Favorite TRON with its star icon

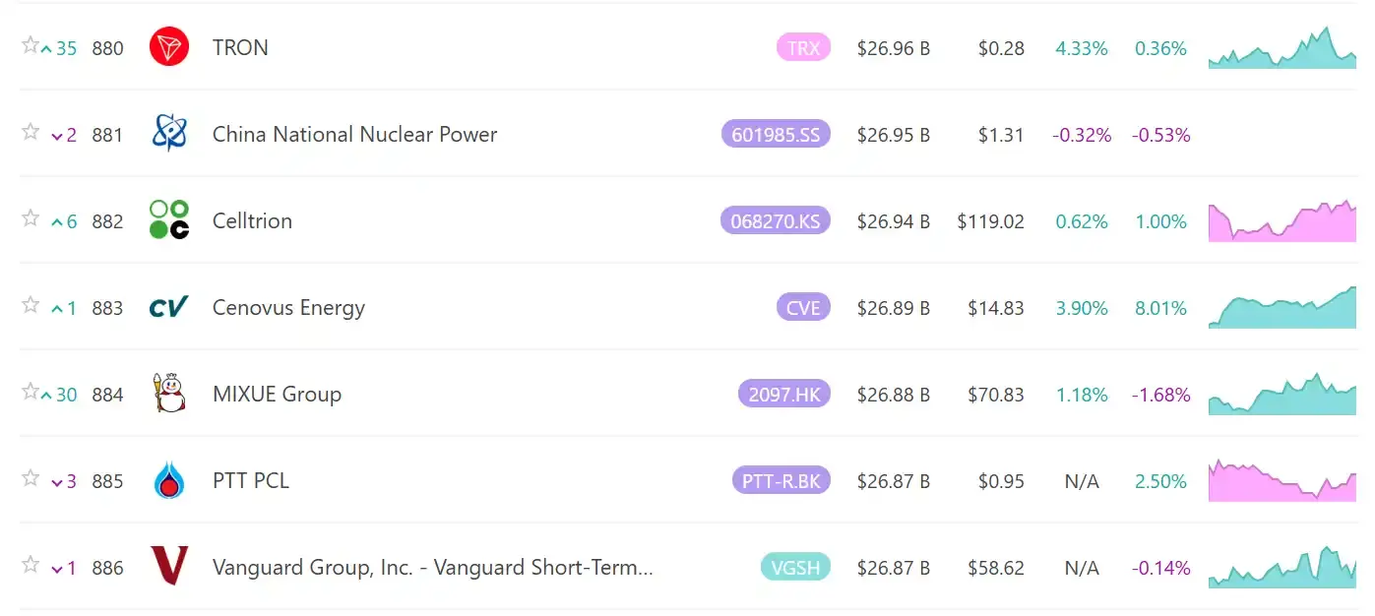click(31, 45)
